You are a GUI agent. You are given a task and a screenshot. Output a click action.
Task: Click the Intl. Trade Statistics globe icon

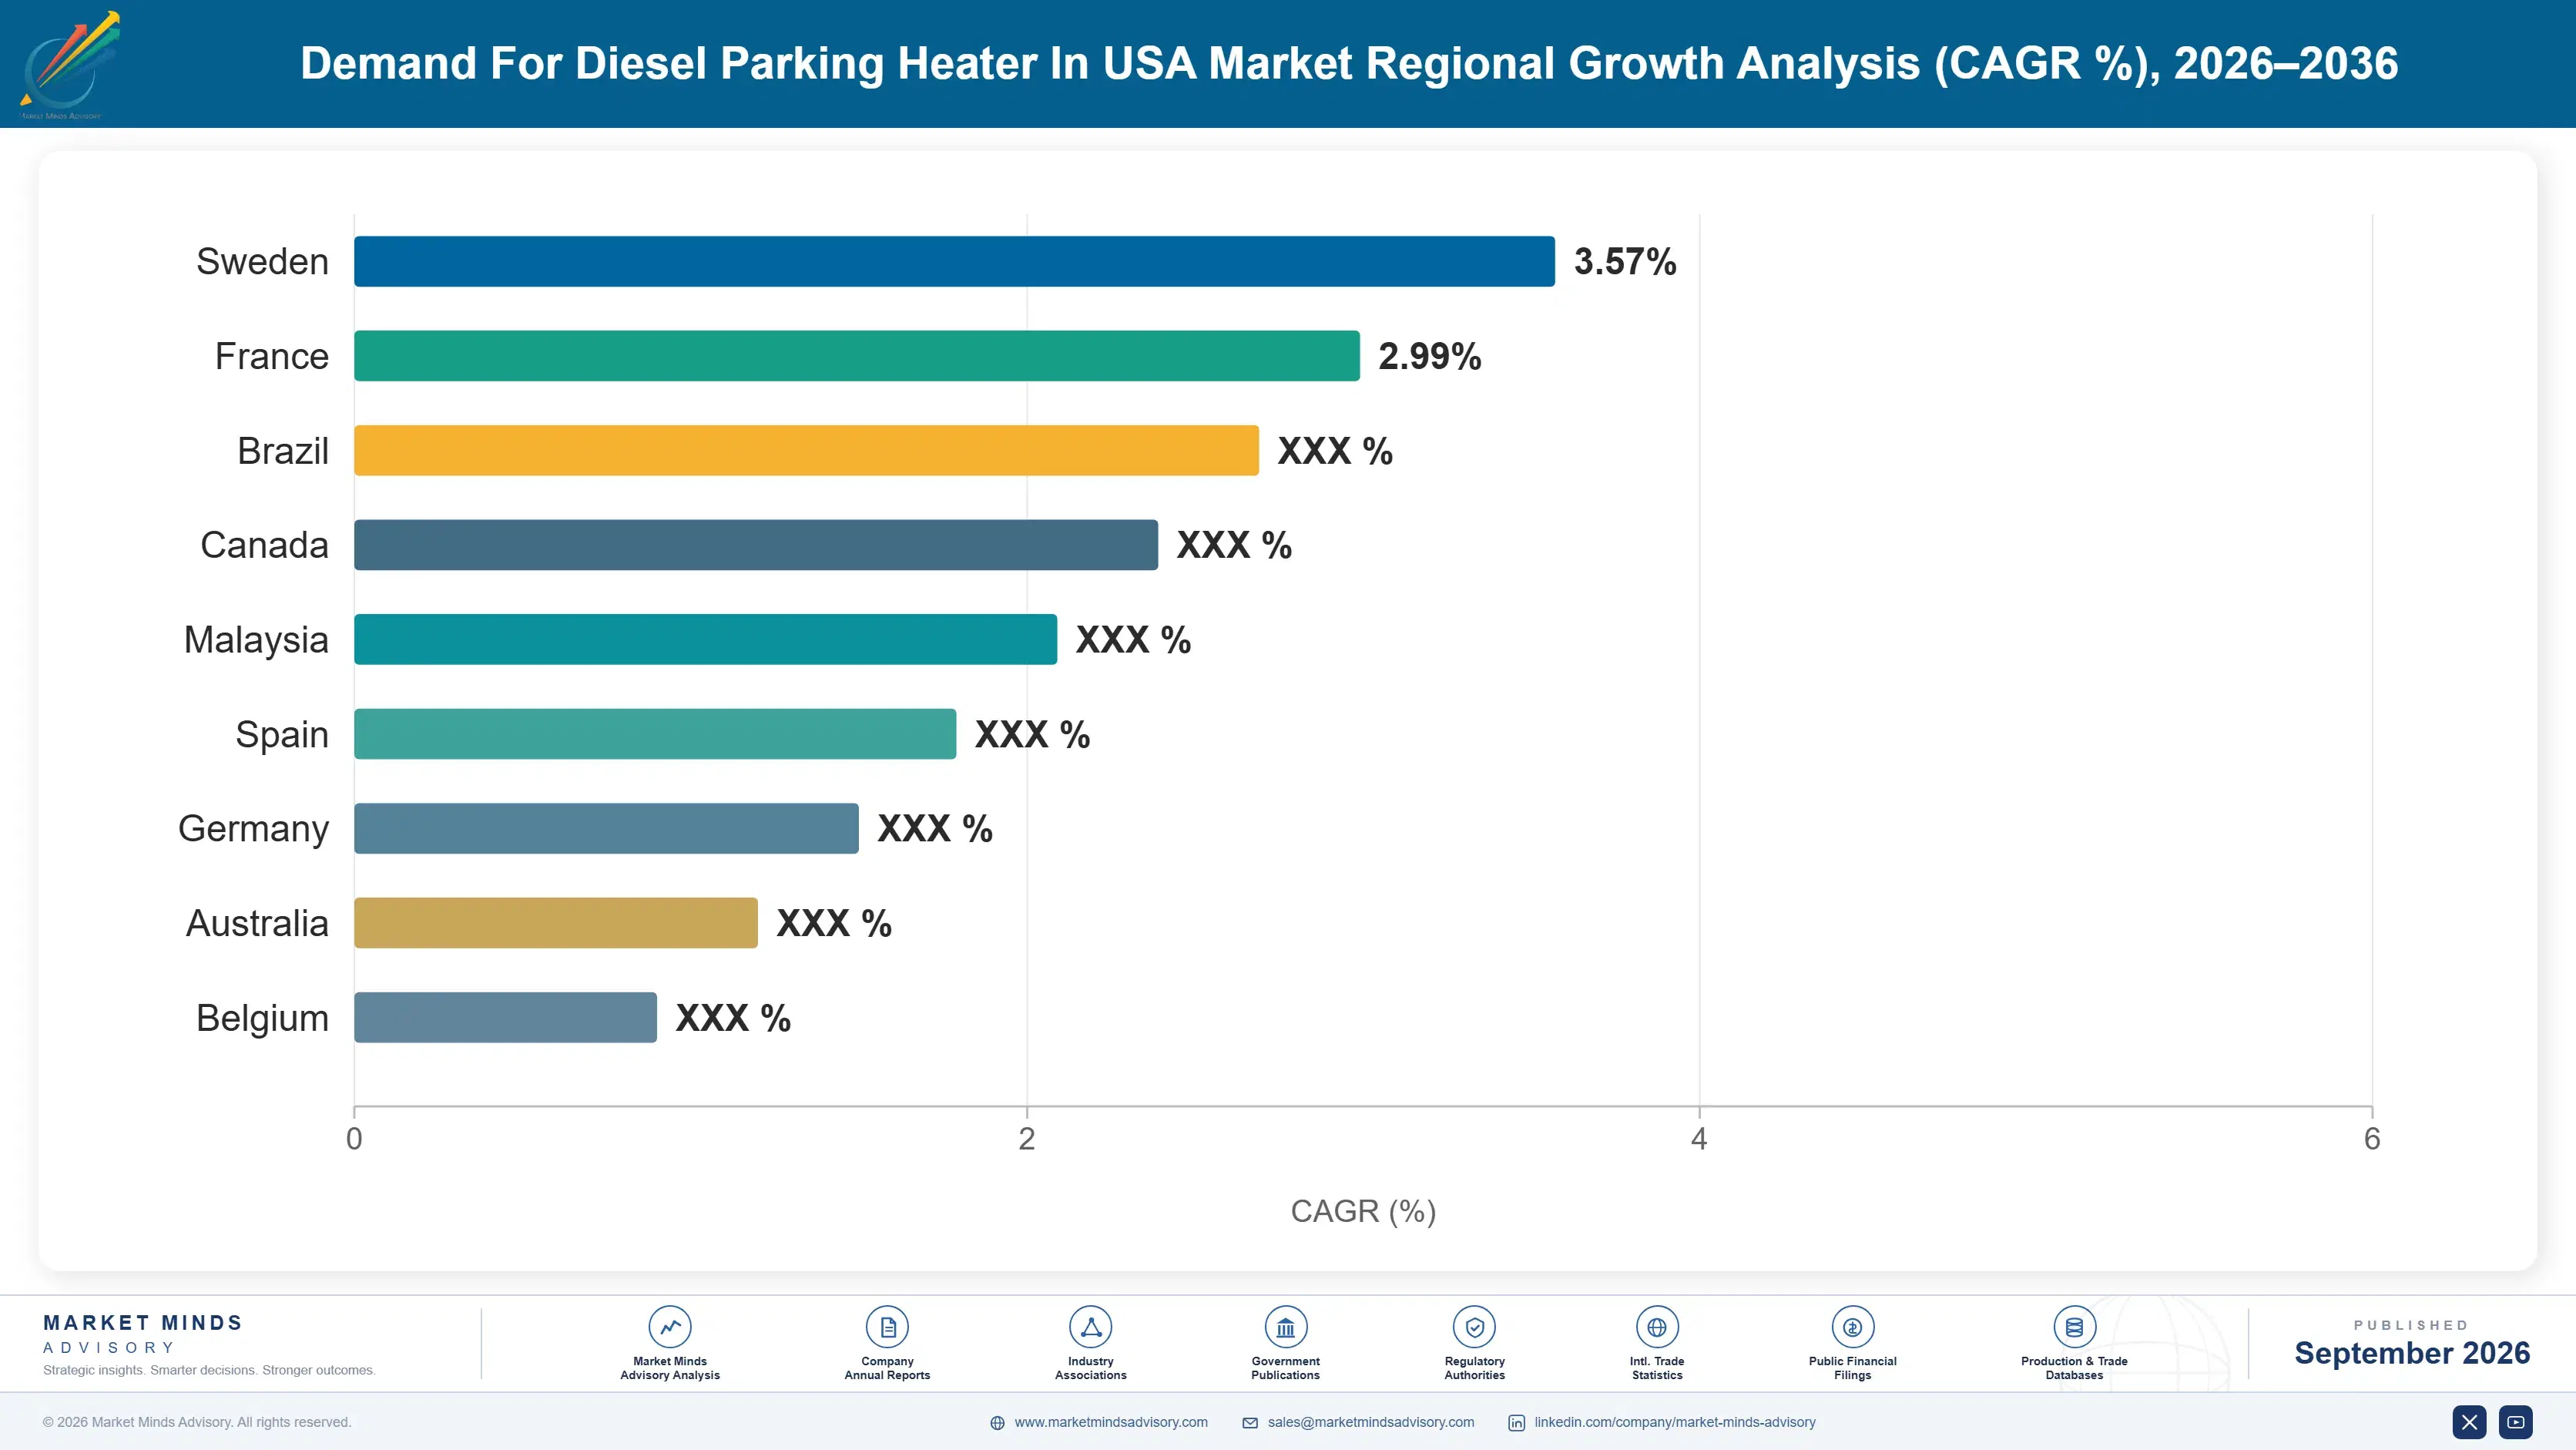coord(1657,1327)
